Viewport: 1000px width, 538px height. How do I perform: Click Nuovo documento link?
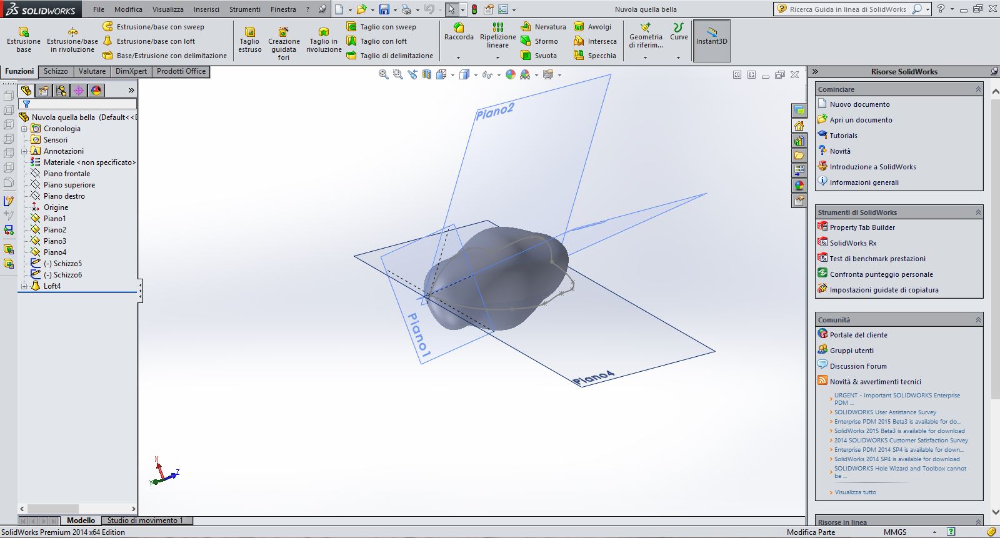click(859, 104)
